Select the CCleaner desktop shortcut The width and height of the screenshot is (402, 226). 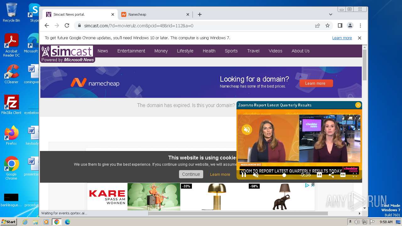point(11,74)
